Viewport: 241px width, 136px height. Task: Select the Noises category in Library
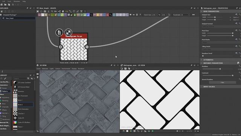5,88
